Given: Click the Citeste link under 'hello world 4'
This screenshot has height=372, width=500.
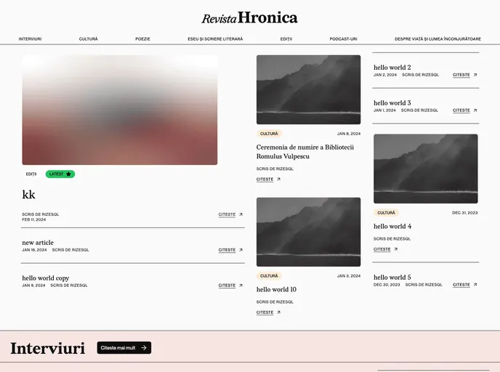Looking at the screenshot, I should (382, 249).
